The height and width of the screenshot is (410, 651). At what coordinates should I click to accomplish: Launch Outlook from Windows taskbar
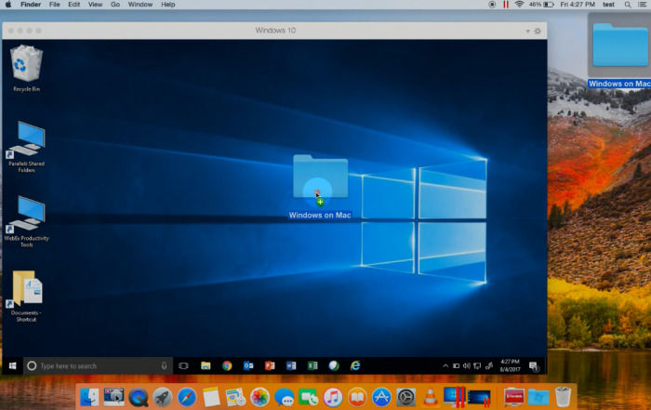[248, 365]
